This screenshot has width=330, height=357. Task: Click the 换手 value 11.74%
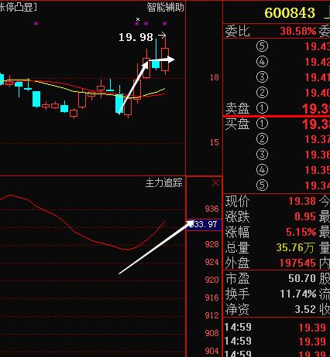point(298,294)
